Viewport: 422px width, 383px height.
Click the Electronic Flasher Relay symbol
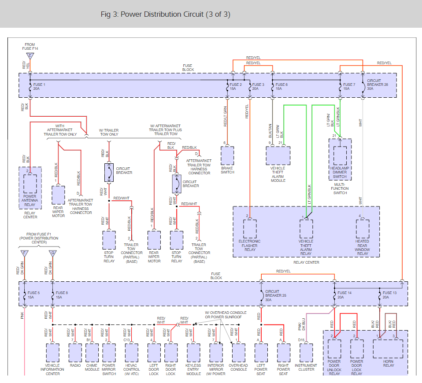point(250,228)
